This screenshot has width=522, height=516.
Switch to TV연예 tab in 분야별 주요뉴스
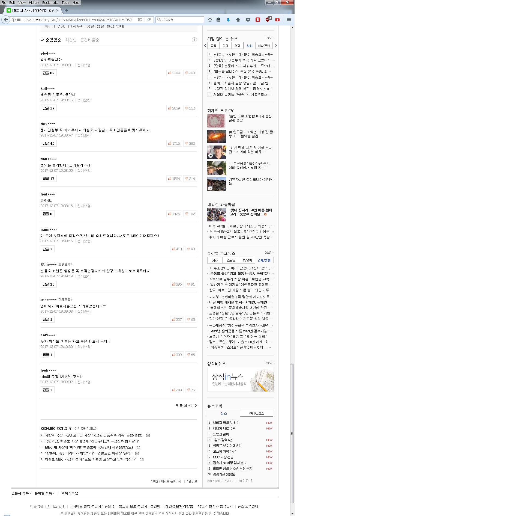(x=247, y=260)
